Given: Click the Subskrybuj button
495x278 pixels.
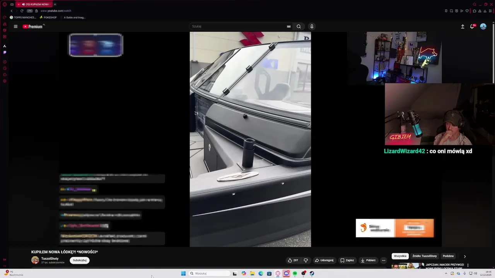Looking at the screenshot, I should pos(80,260).
